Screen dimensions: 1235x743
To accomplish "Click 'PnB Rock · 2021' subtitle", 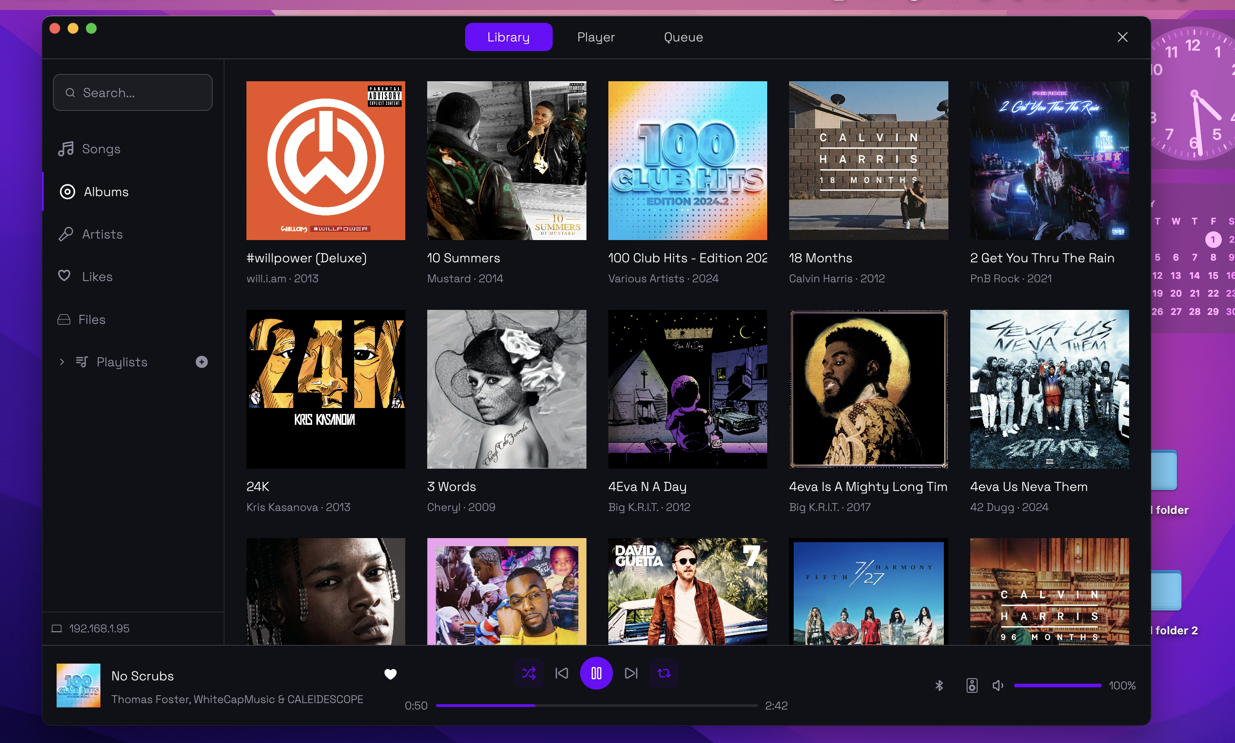I will pyautogui.click(x=1011, y=278).
